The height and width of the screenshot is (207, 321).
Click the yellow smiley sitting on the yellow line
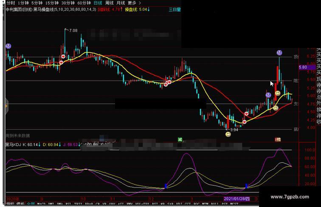pos(276,108)
